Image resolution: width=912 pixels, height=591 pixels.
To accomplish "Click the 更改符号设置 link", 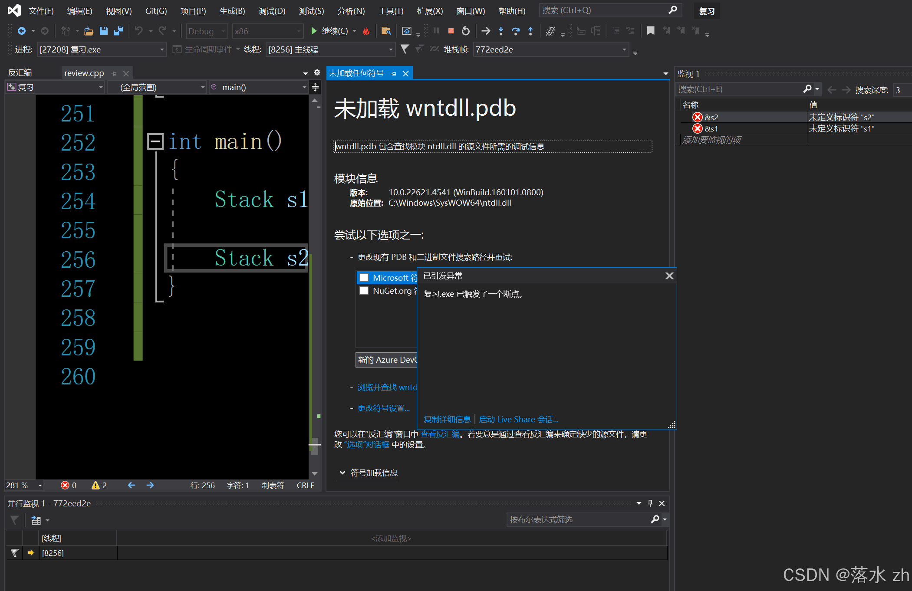I will click(x=383, y=408).
